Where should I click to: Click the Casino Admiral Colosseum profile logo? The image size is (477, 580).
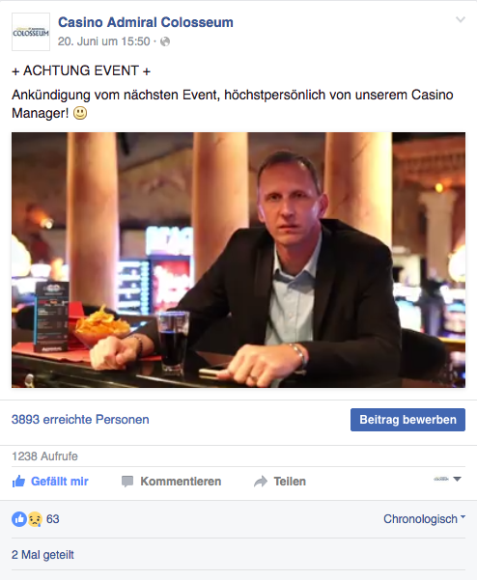pyautogui.click(x=31, y=32)
